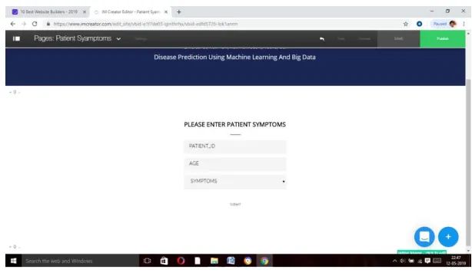Open File Explorer from the taskbar

214,261
